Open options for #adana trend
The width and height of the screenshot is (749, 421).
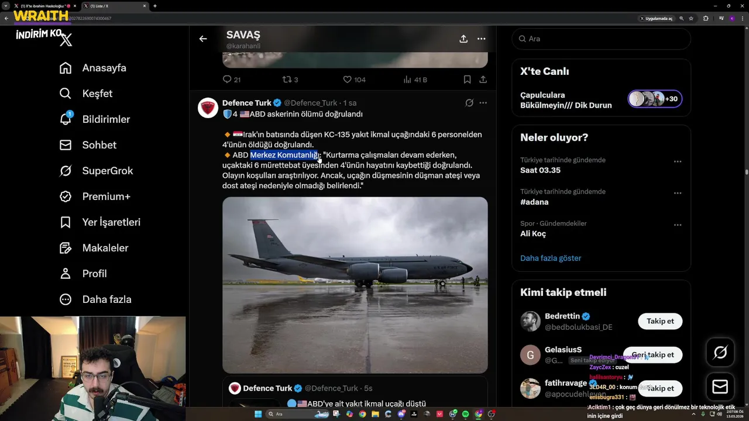(x=678, y=193)
